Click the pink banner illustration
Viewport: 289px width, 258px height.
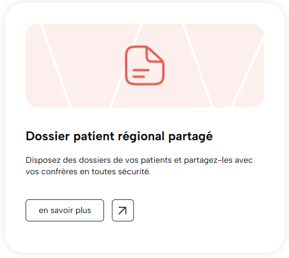[x=145, y=65]
